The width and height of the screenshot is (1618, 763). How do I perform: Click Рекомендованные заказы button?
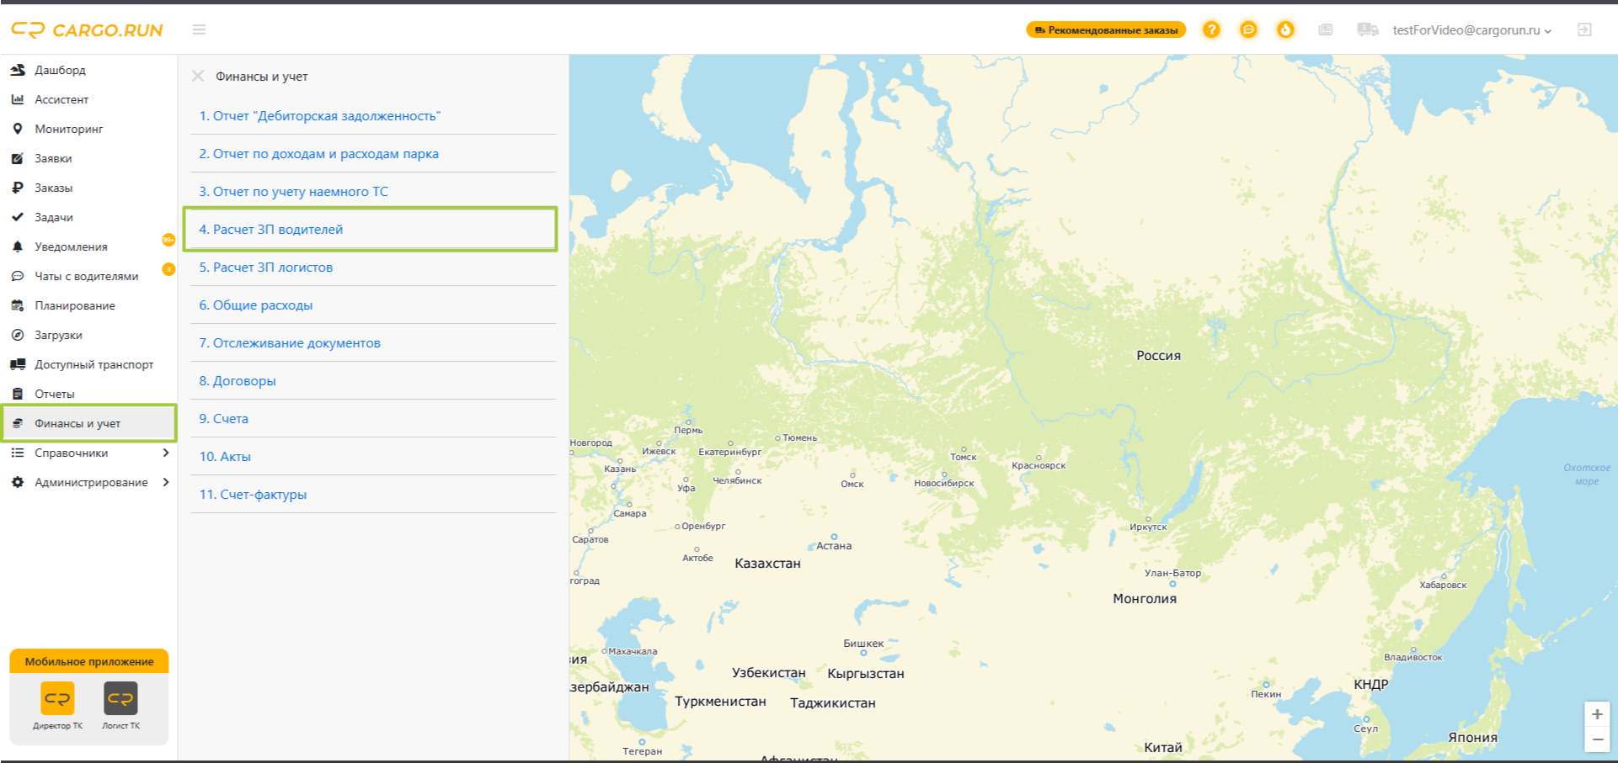tap(1105, 30)
